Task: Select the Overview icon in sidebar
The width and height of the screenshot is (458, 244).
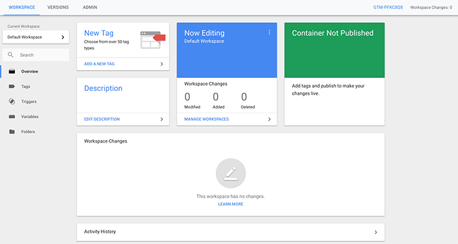Action: click(12, 71)
